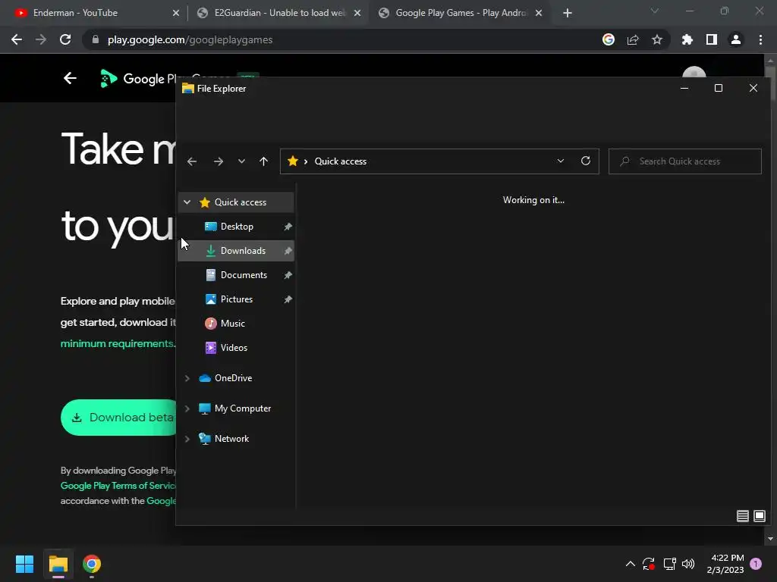Collapse the Quick access tree node
Image resolution: width=777 pixels, height=582 pixels.
click(187, 202)
